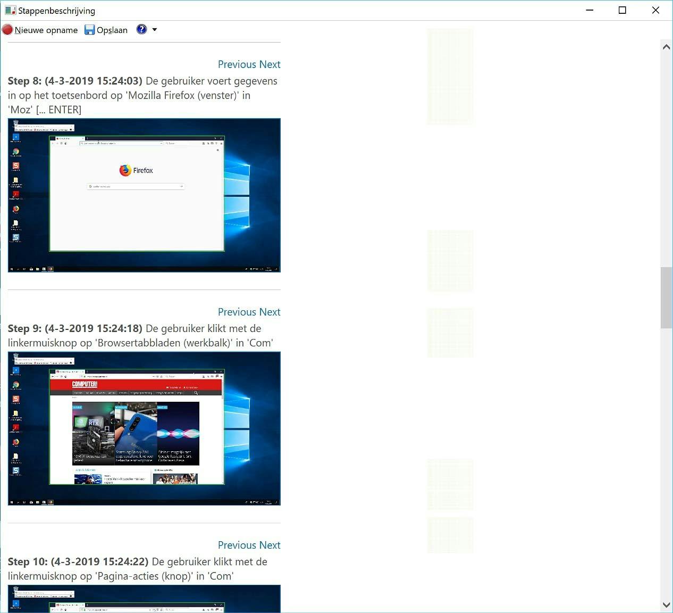This screenshot has height=613, width=673.
Task: Select the 'Step 10: (4-3-2019 15:24:22)' heading text
Action: tap(78, 561)
